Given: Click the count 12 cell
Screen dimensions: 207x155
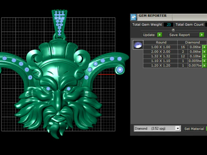Looking at the screenshot, I should point(183,56).
